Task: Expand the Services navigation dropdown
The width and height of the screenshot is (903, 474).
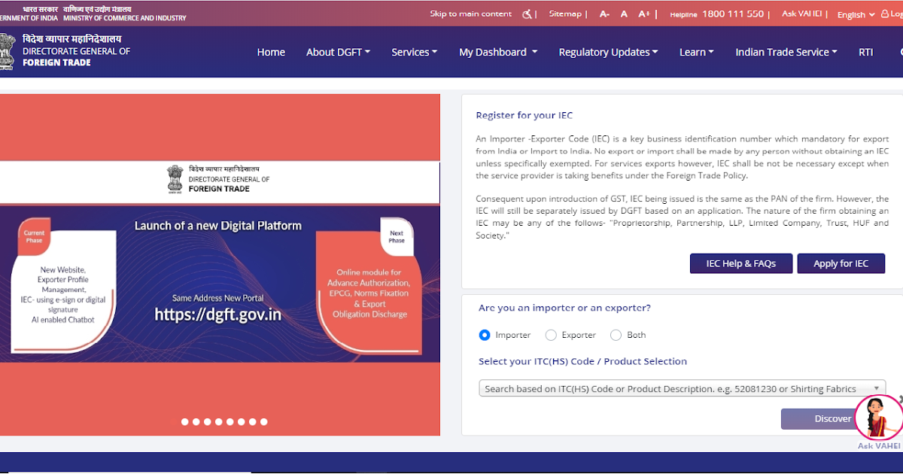Action: (414, 52)
